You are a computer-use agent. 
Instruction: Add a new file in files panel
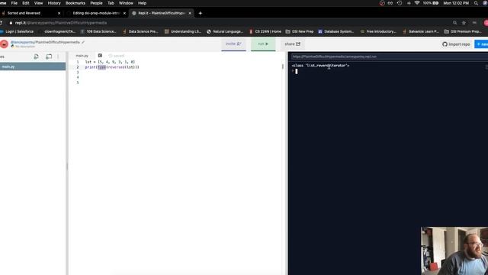click(36, 57)
